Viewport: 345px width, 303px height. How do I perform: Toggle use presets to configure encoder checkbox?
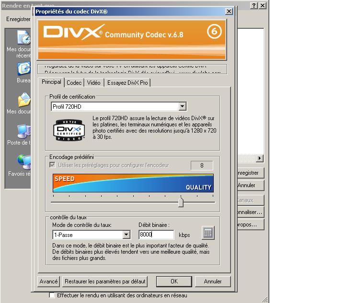coord(52,165)
